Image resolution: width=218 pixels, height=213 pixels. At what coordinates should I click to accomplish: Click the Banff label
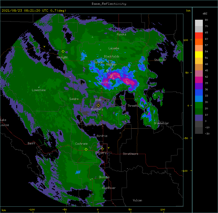coord(31,143)
